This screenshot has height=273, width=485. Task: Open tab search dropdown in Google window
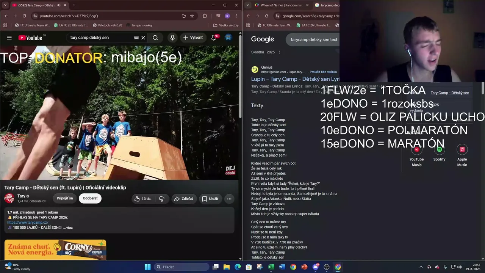click(247, 5)
